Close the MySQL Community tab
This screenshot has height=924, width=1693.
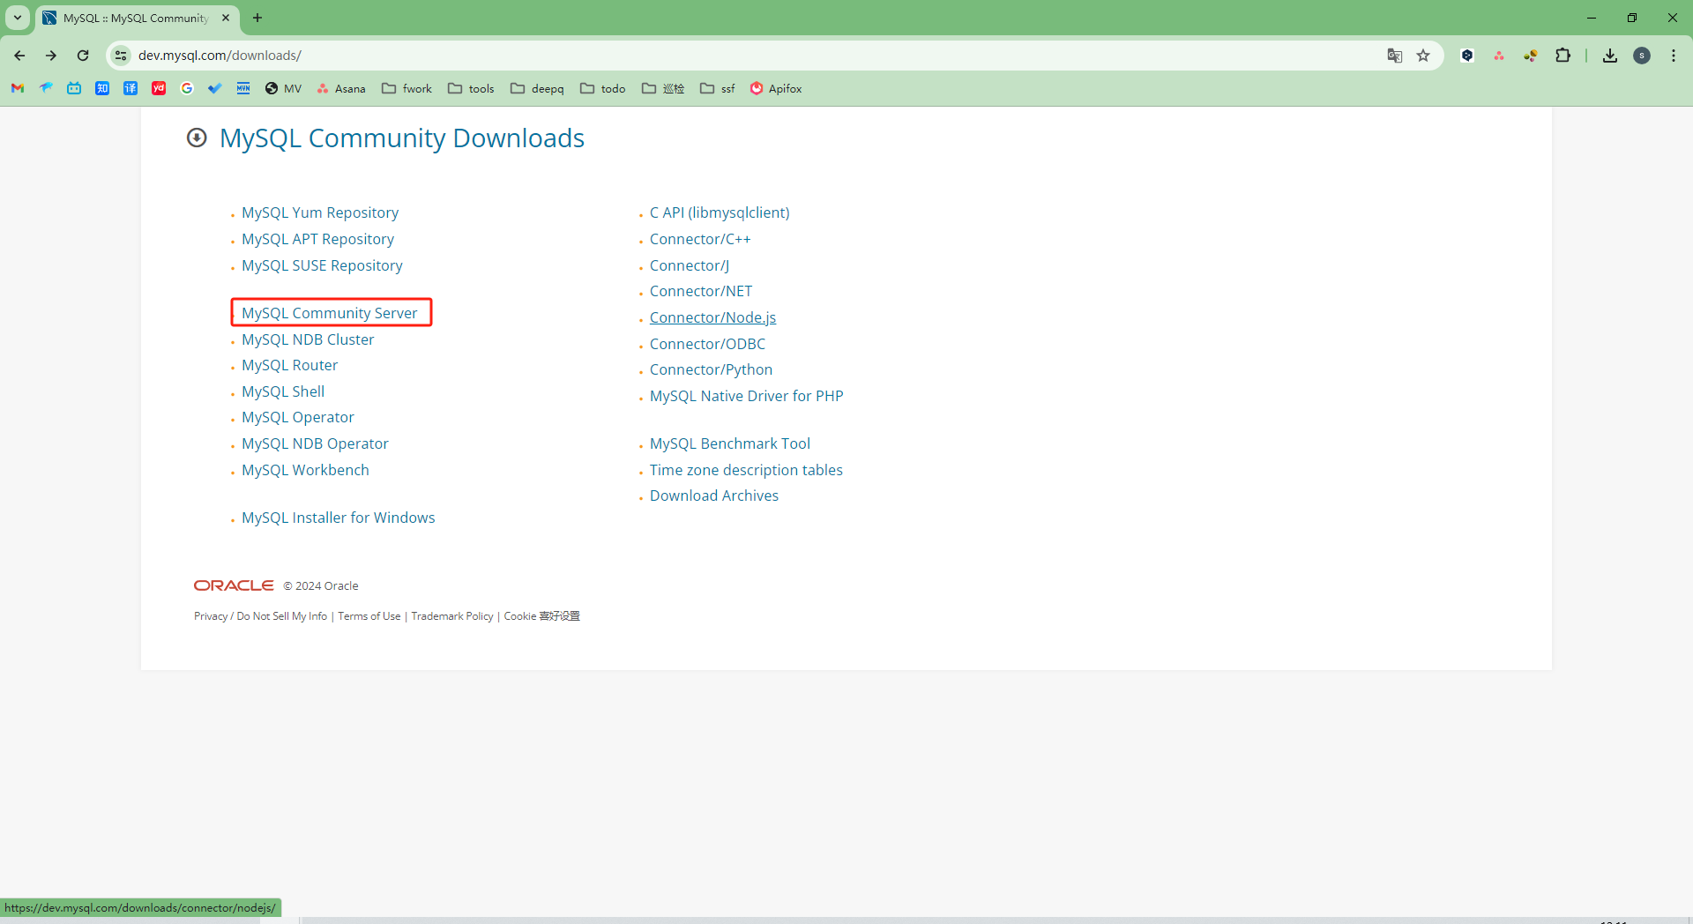(226, 18)
